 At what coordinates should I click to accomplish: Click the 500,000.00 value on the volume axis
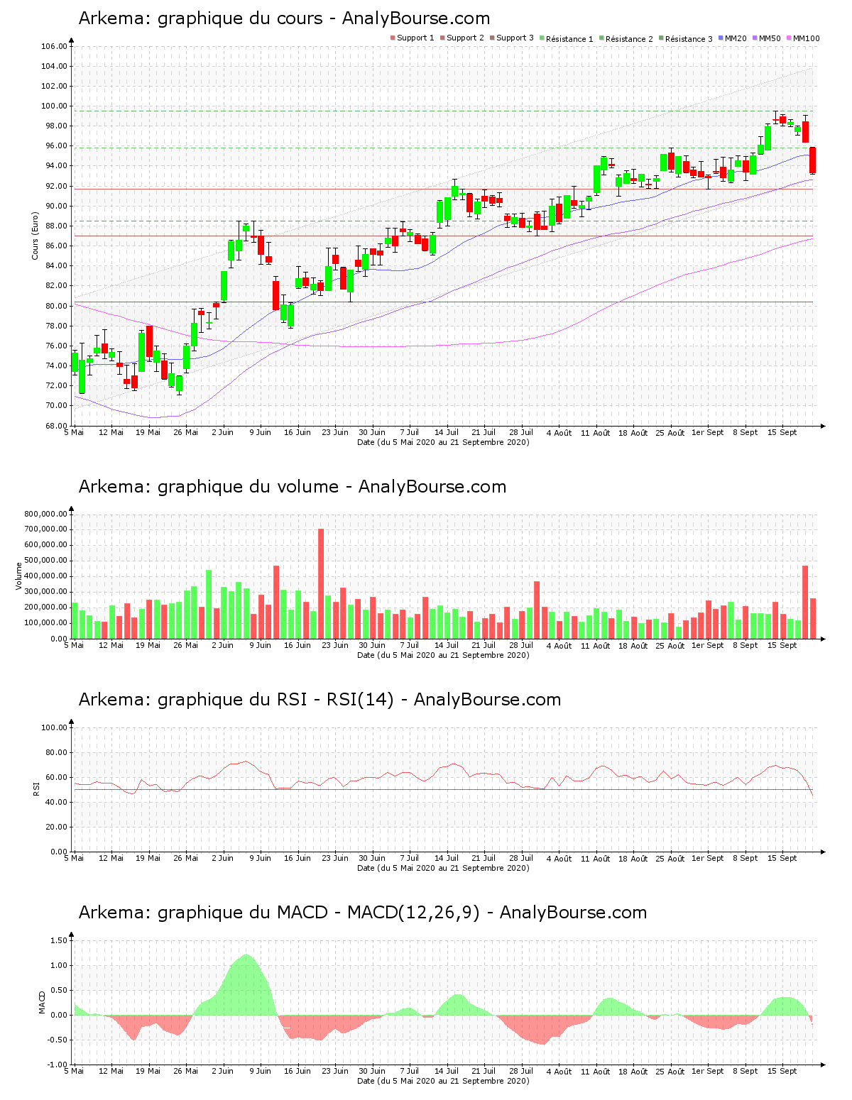coord(45,561)
